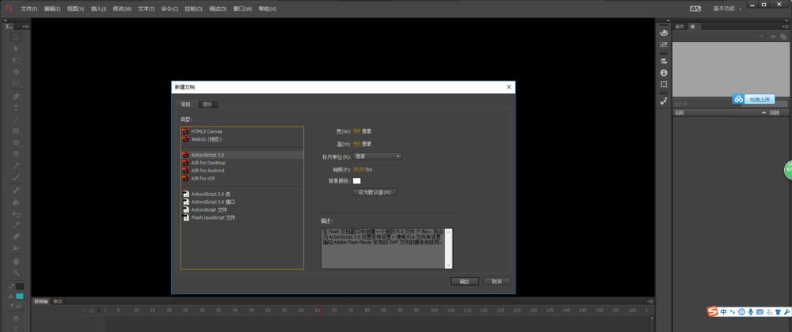This screenshot has height=332, width=792.
Task: Select the Oval tool
Action: (16, 142)
